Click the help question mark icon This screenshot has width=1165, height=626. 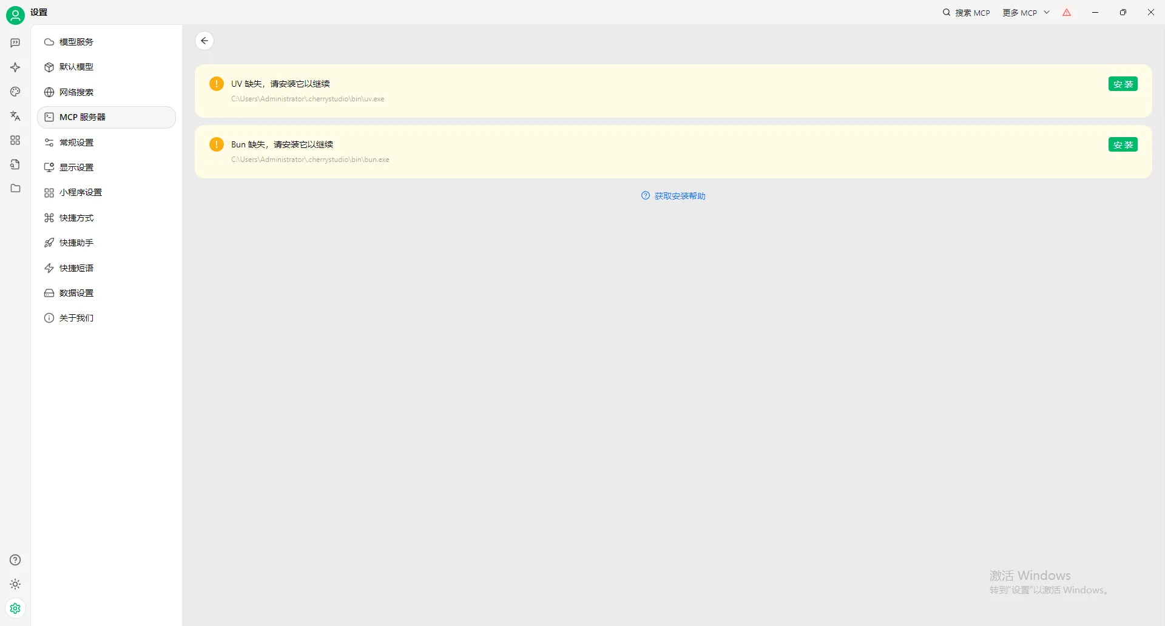pos(15,560)
